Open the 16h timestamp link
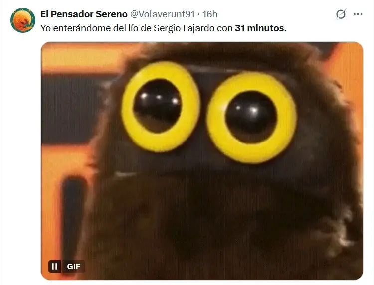 click(210, 14)
